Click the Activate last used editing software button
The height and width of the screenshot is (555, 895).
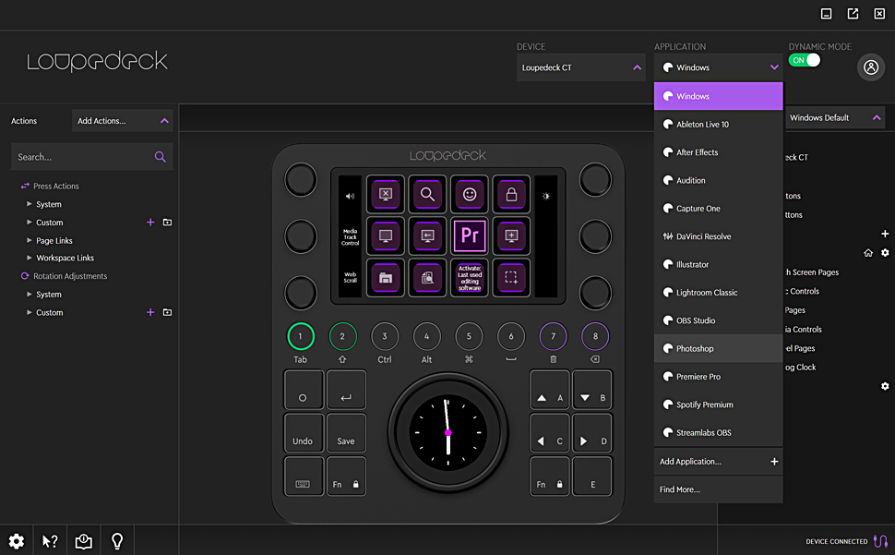click(470, 277)
